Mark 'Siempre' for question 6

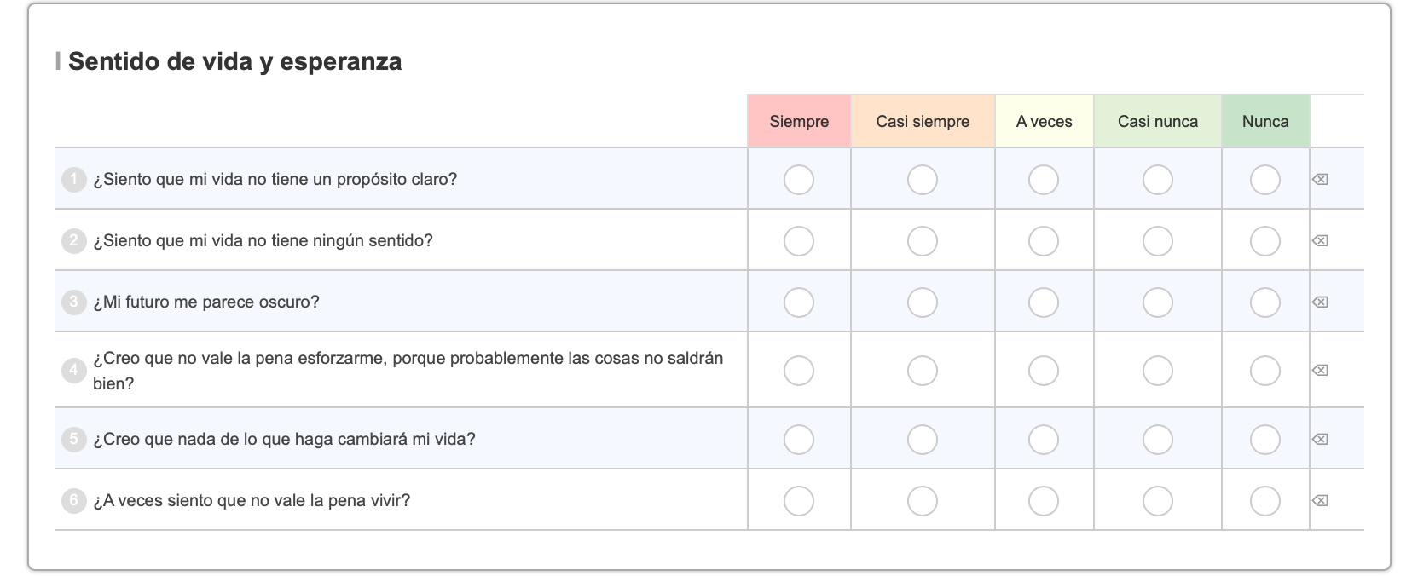click(x=799, y=501)
